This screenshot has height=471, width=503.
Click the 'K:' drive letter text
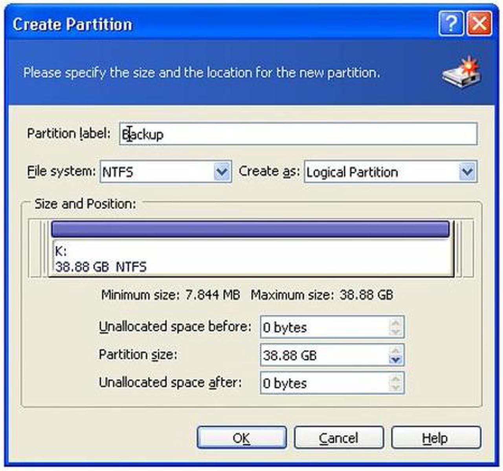(x=61, y=251)
